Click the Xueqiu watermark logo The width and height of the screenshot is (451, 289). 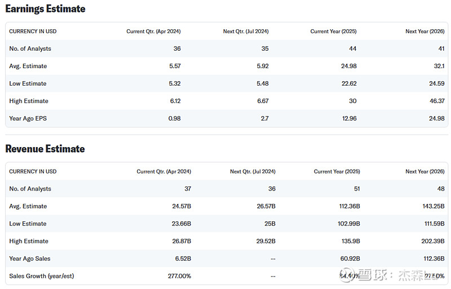point(366,275)
